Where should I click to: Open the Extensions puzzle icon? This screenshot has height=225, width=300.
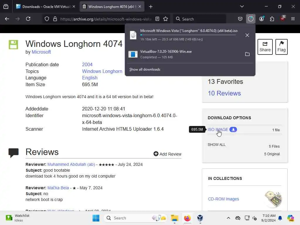pos(272,19)
